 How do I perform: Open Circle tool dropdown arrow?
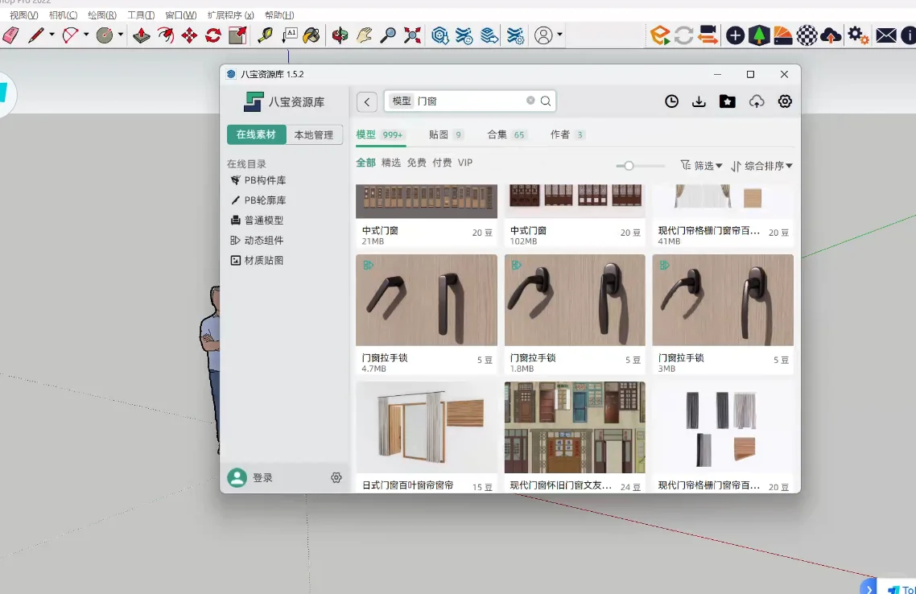click(121, 35)
